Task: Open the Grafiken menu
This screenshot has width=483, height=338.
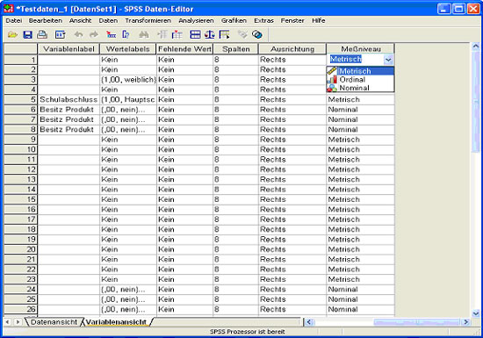Action: pyautogui.click(x=234, y=20)
